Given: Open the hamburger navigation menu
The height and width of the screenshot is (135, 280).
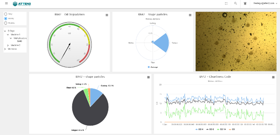Looking at the screenshot, I should [6, 3].
